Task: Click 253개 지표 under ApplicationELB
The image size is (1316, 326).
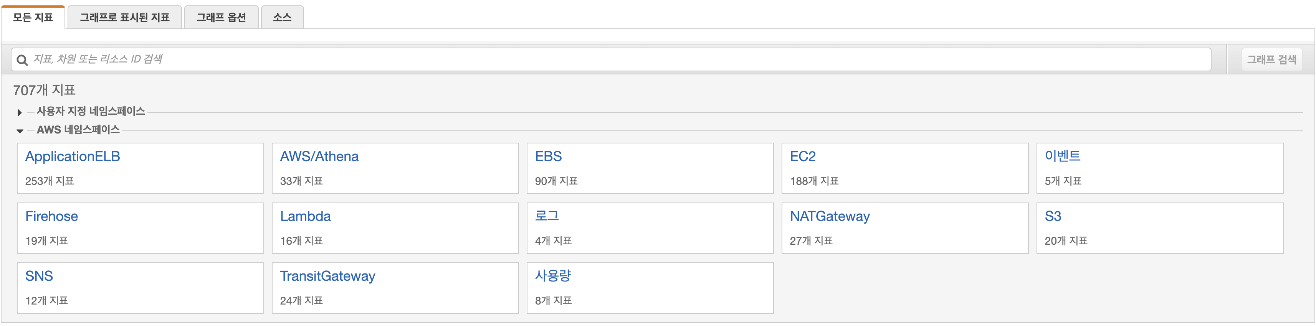Action: (50, 181)
